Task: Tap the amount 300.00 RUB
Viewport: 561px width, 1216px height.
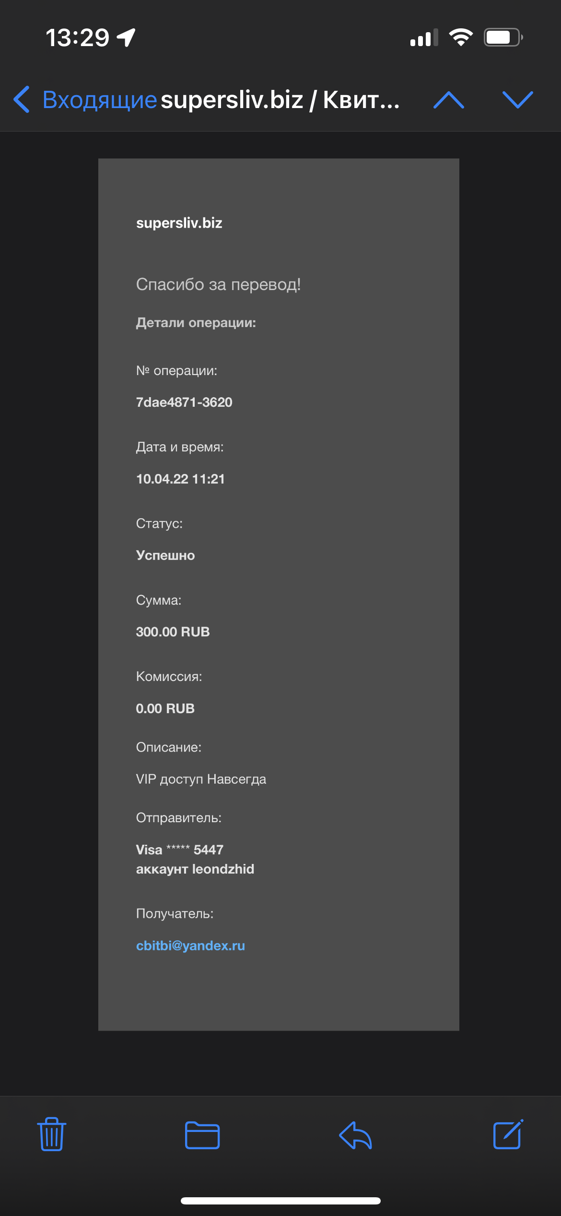Action: [x=173, y=632]
